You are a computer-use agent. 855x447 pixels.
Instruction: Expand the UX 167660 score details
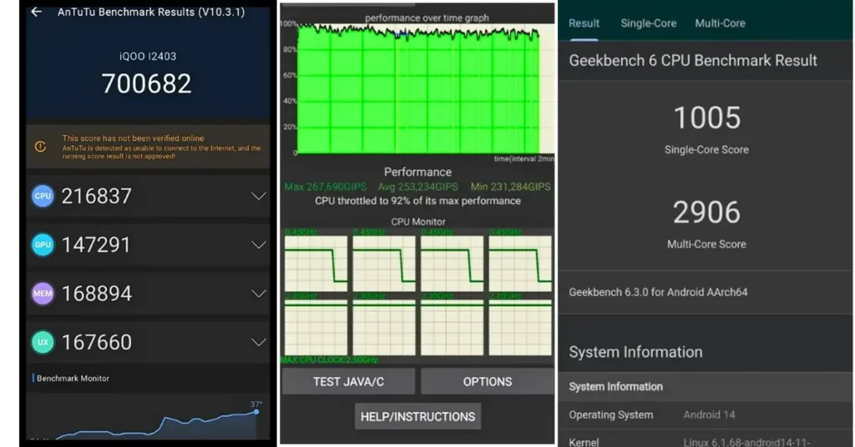[259, 342]
